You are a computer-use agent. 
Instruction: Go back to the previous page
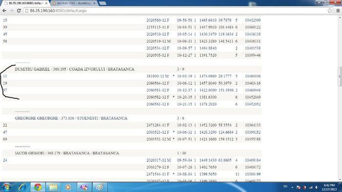point(4,10)
